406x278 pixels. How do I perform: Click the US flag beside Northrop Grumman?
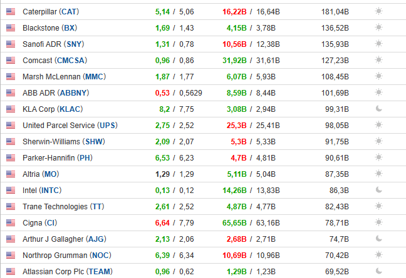point(10,255)
